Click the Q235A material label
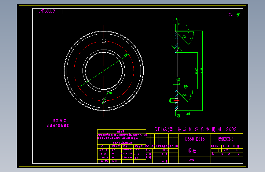Screen dimensions: 265x172 pos(192,160)
